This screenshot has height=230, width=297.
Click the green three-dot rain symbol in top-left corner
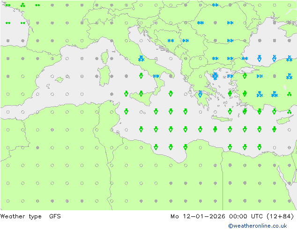coord(23,5)
